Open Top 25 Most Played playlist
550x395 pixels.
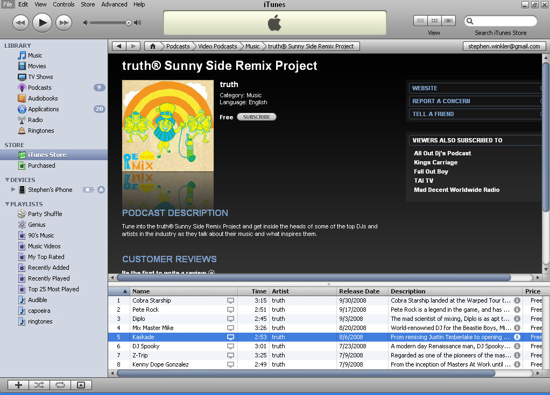(x=53, y=289)
